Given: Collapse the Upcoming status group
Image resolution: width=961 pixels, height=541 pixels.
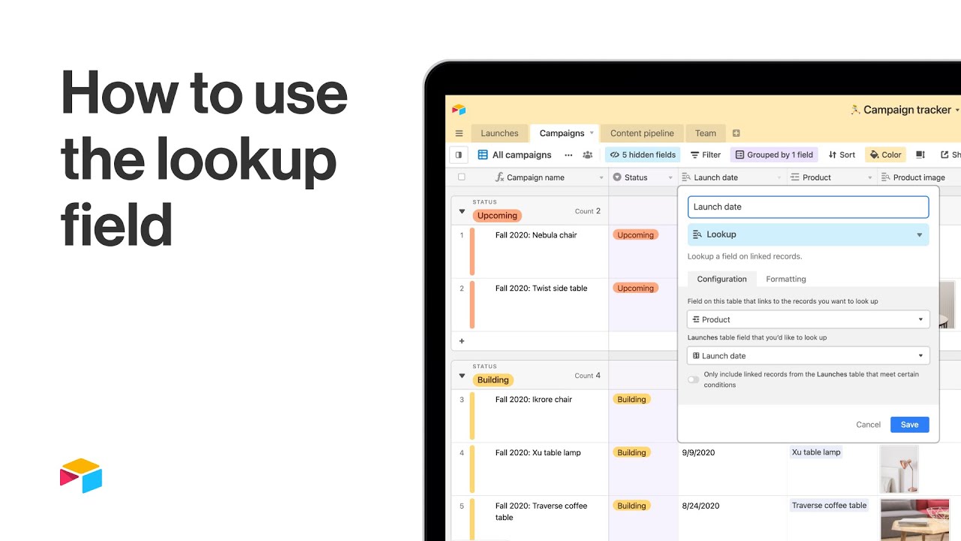Looking at the screenshot, I should (x=462, y=212).
